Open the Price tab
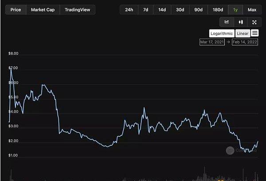 tap(16, 10)
